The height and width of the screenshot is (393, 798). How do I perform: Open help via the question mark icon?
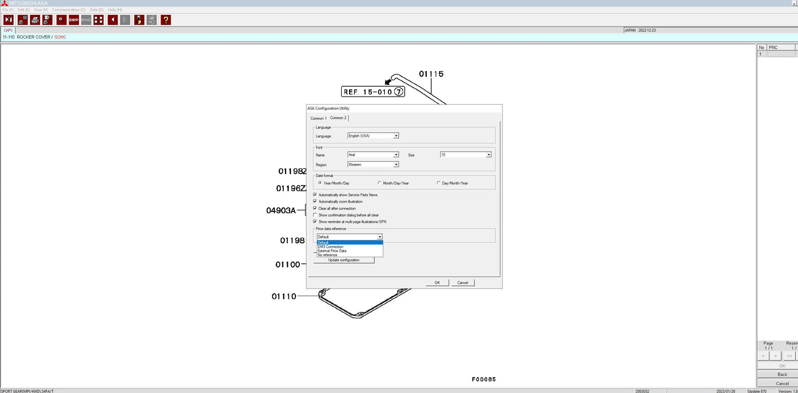pos(166,20)
